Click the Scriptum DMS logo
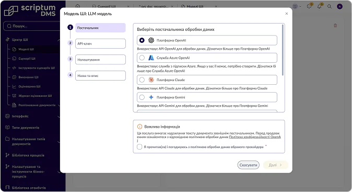This screenshot has height=192, width=352. point(30,10)
